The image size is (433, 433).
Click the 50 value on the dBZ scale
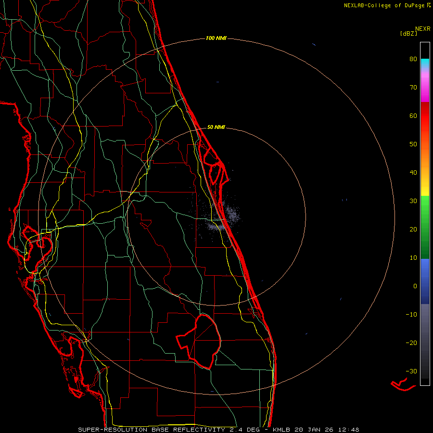click(x=413, y=144)
